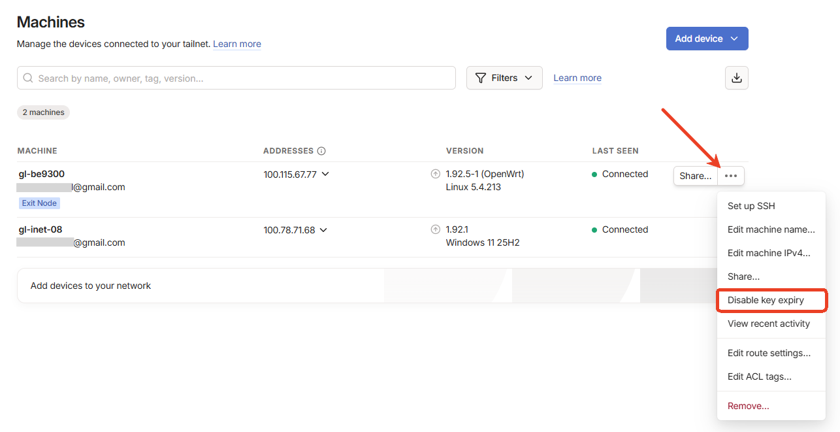Click the ADDRESSES column header

click(x=288, y=151)
